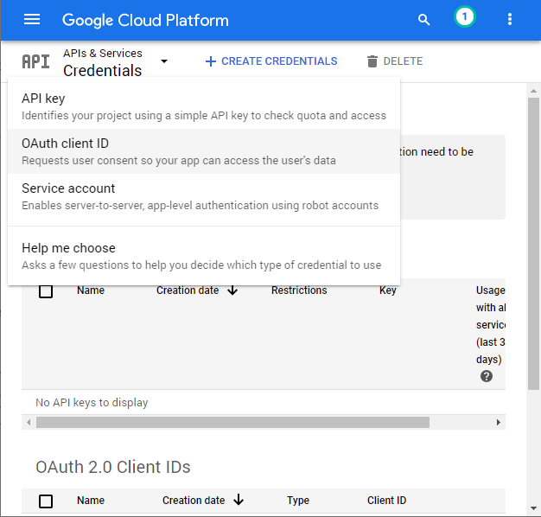The width and height of the screenshot is (541, 517).
Task: Click CREATE CREDENTIALS button
Action: click(x=271, y=61)
